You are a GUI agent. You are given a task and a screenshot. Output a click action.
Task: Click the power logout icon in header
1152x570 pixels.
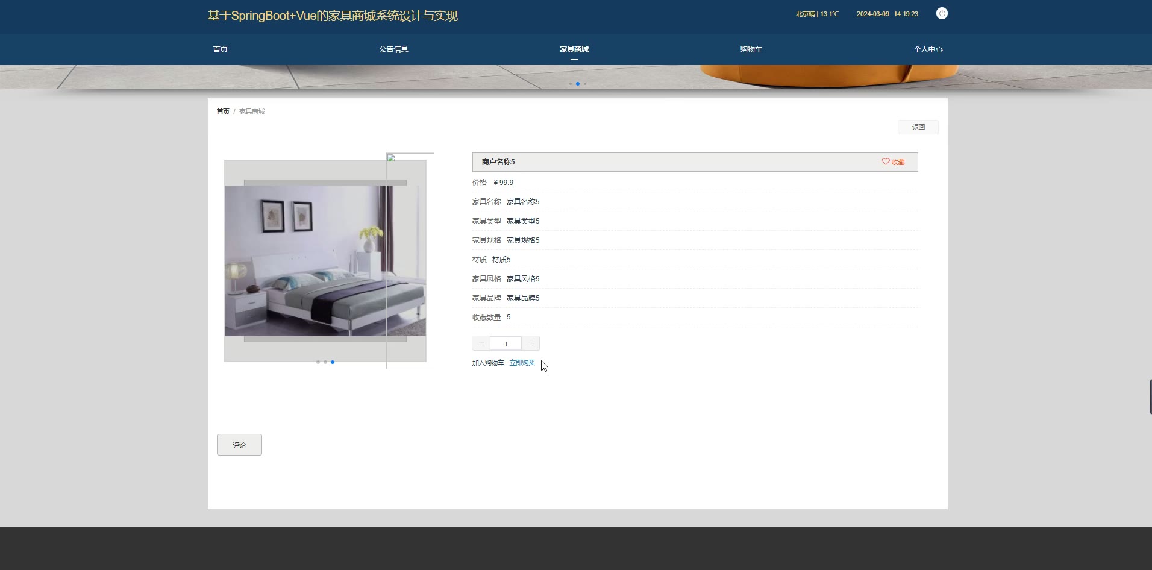click(x=942, y=13)
